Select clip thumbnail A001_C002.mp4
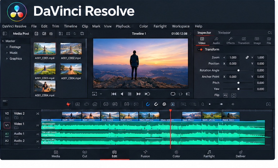The image size is (278, 168). click(71, 48)
